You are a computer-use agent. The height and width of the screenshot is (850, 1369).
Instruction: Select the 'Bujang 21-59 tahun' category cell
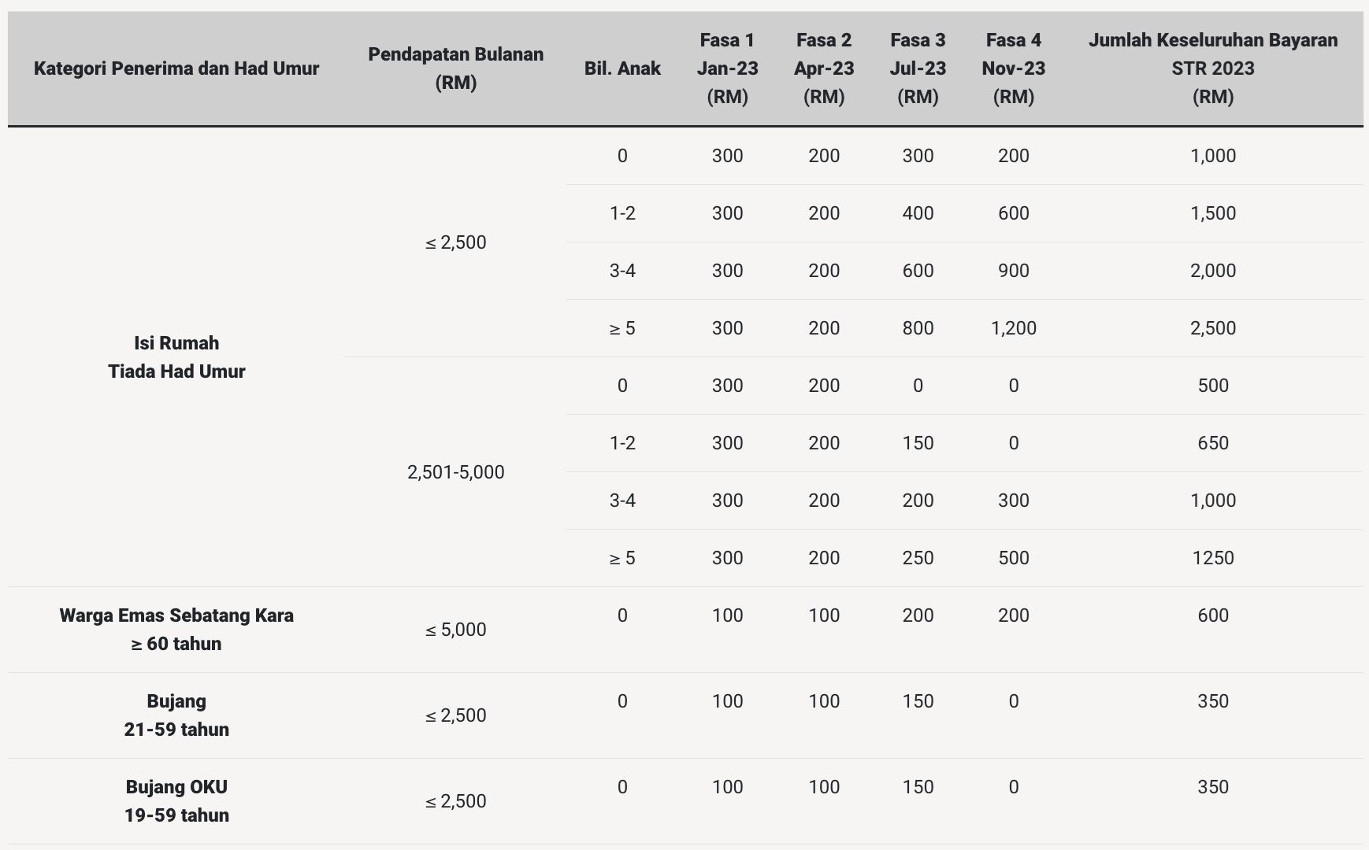point(176,715)
